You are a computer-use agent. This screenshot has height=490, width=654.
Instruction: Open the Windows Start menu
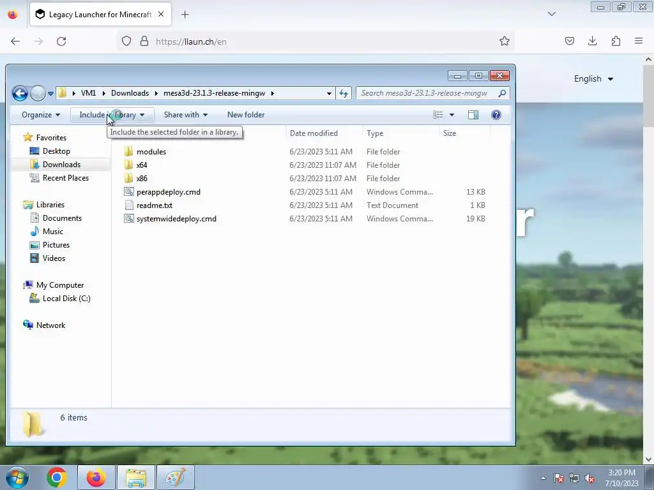pos(17,477)
